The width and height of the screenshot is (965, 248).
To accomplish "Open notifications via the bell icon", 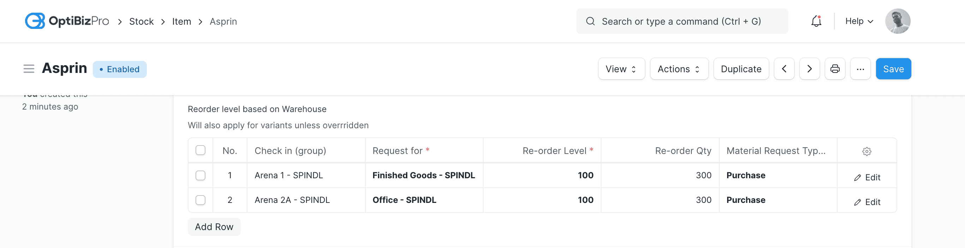I will (816, 21).
